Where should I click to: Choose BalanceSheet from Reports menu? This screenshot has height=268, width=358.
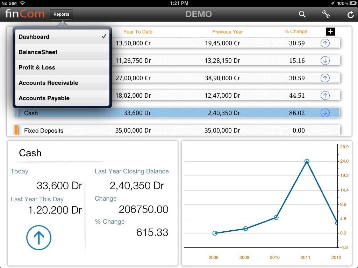(62, 52)
